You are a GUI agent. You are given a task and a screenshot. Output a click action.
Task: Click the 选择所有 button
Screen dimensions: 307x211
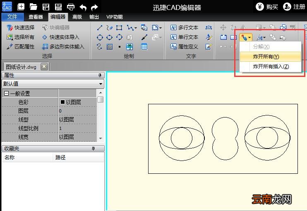coord(20,37)
